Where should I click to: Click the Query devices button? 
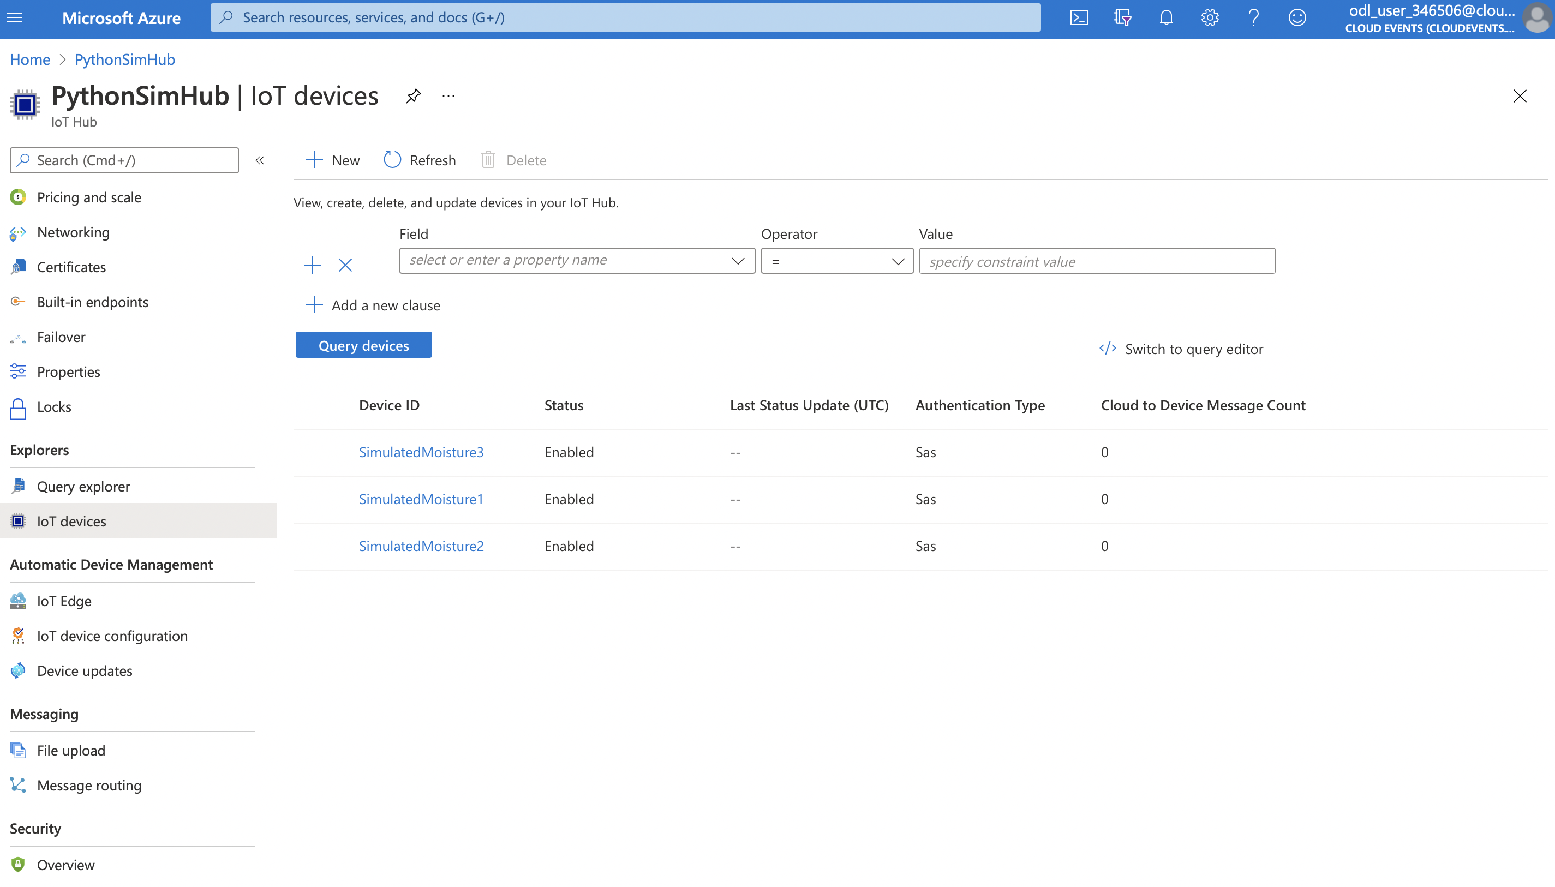coord(363,345)
